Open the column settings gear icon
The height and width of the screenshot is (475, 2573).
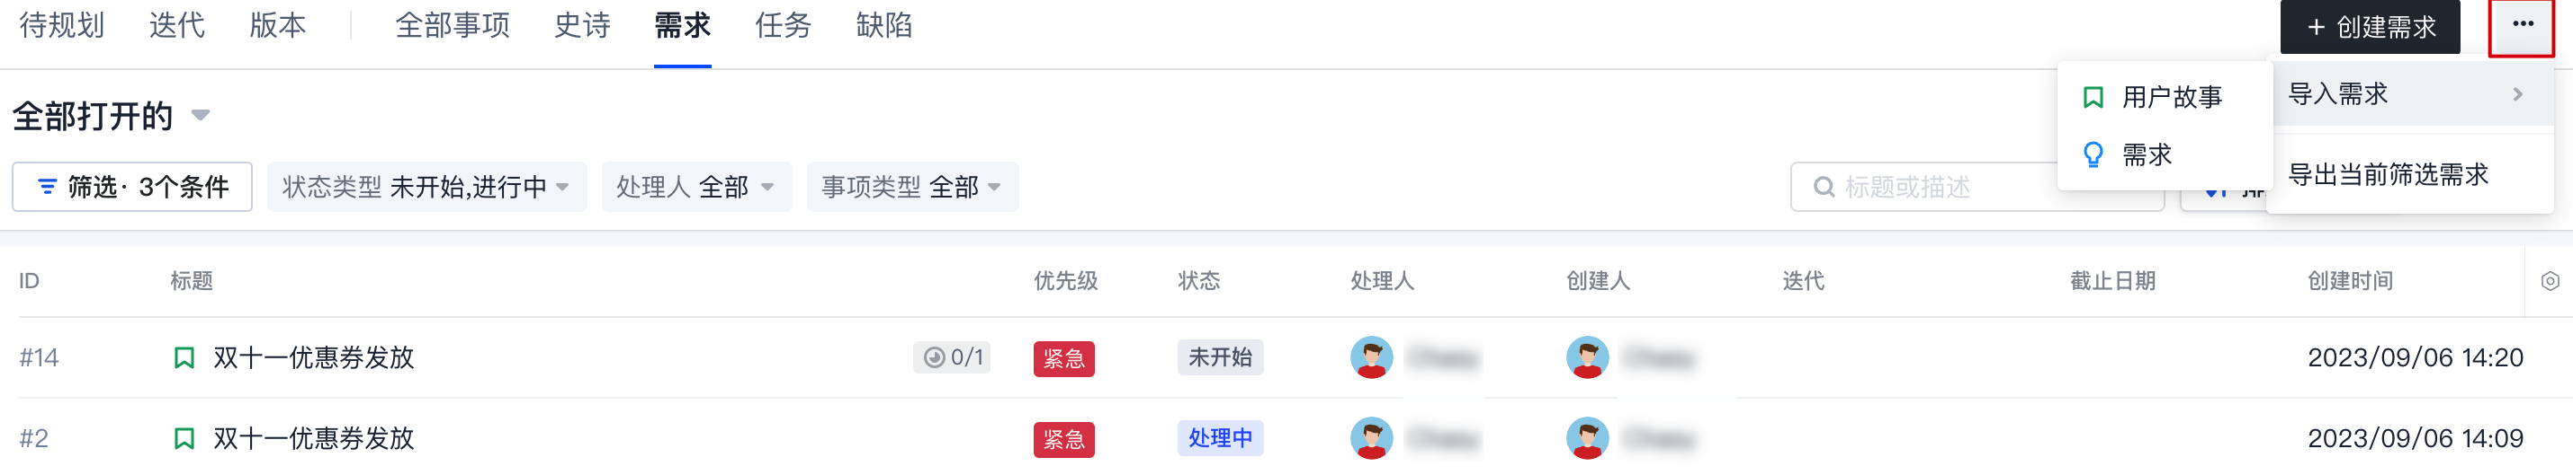pyautogui.click(x=2550, y=281)
